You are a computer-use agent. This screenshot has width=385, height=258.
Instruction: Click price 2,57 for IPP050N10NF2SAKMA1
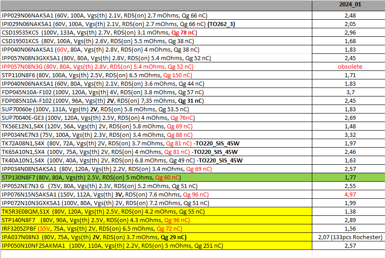click(x=348, y=246)
